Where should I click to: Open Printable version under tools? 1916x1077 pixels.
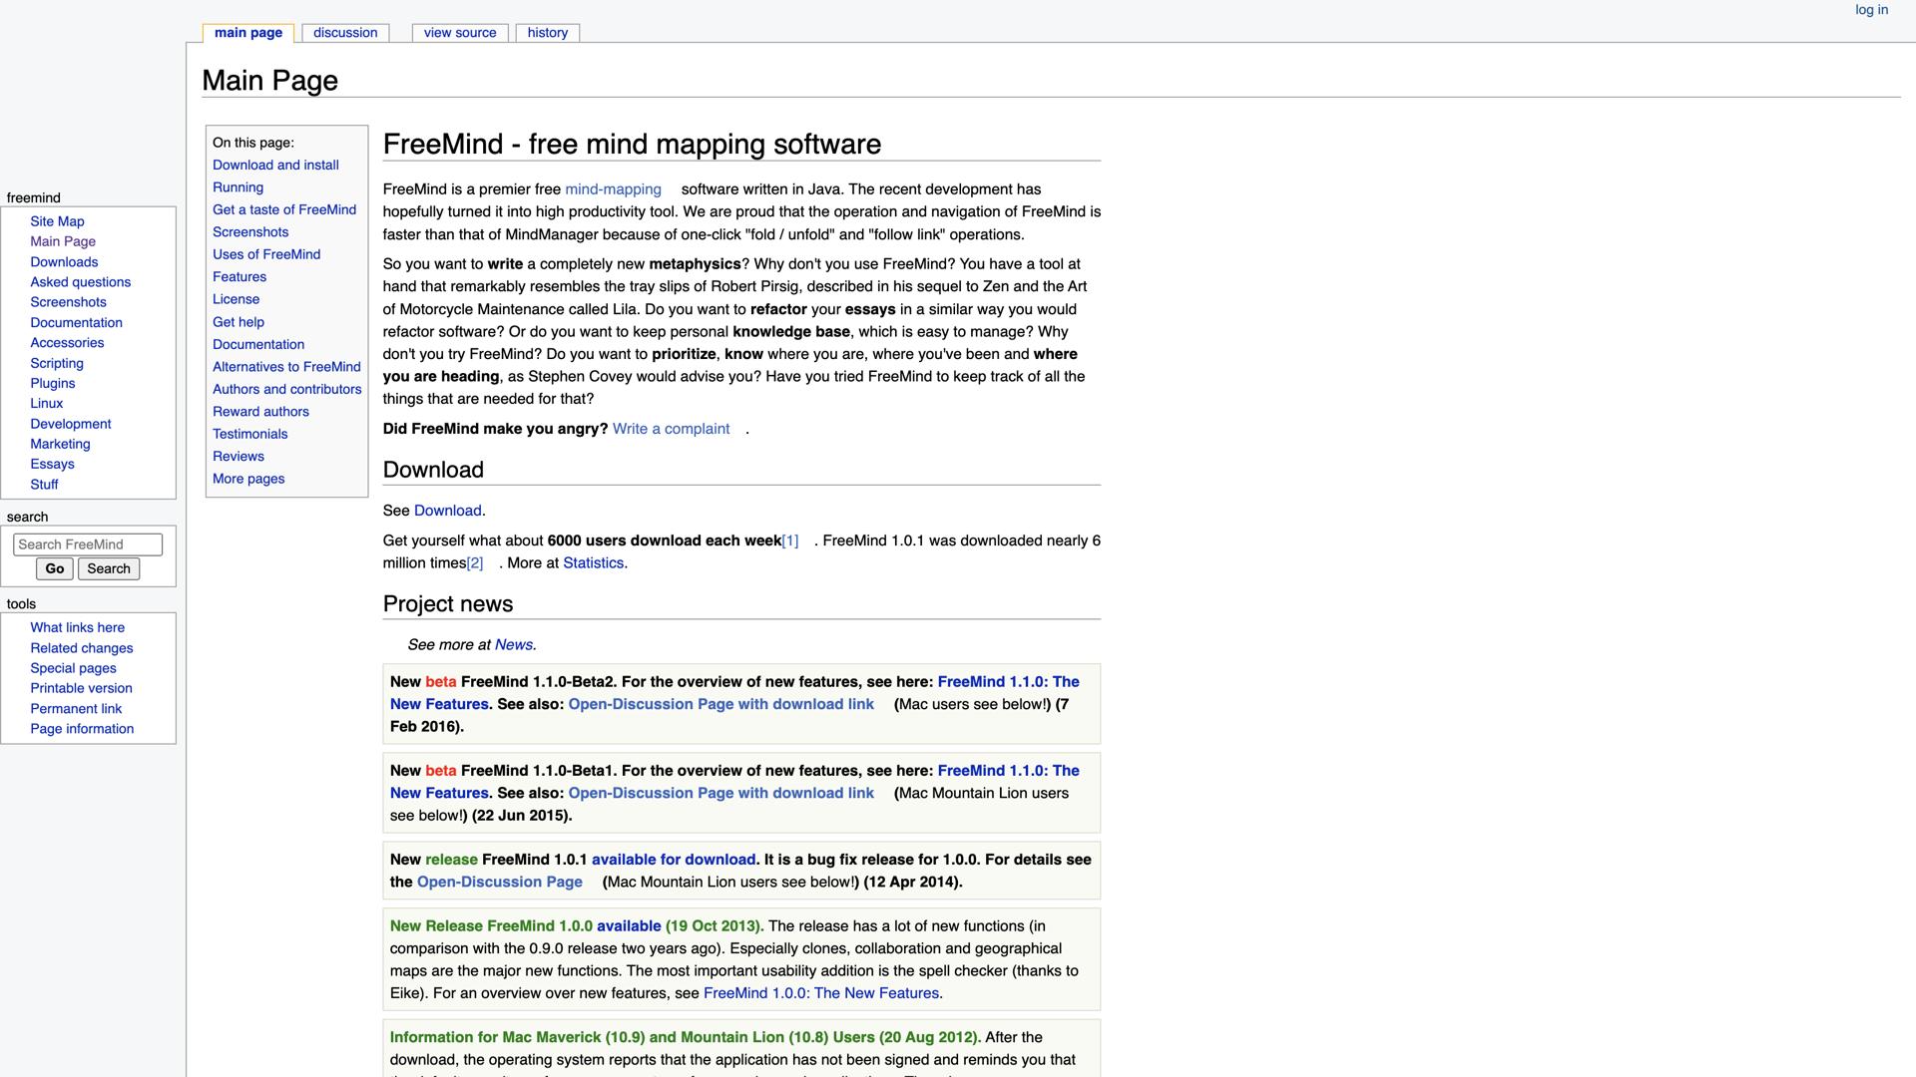[81, 688]
